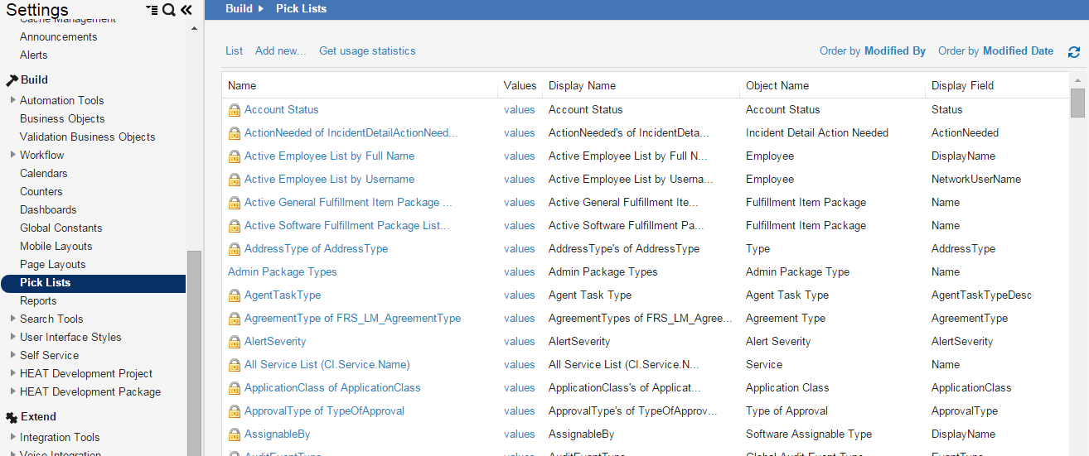This screenshot has width=1089, height=456.
Task: Expand the Automation Tools tree node
Action: coord(12,100)
